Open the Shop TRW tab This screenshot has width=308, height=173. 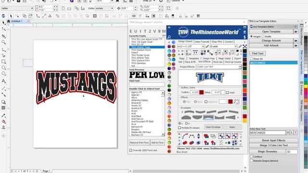coord(217,42)
